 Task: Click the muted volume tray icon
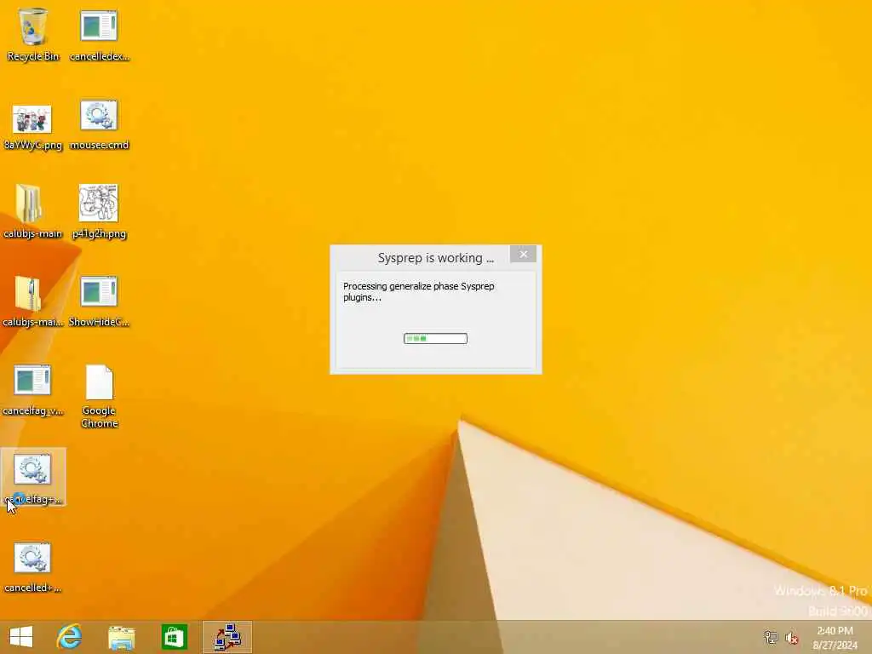point(791,637)
